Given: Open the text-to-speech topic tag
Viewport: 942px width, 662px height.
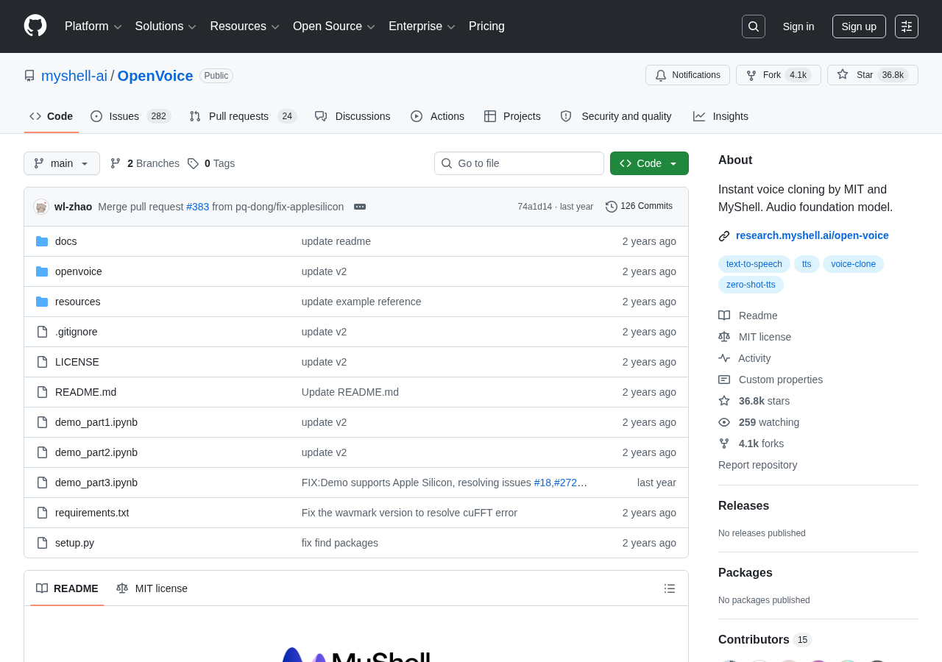Looking at the screenshot, I should pyautogui.click(x=754, y=264).
